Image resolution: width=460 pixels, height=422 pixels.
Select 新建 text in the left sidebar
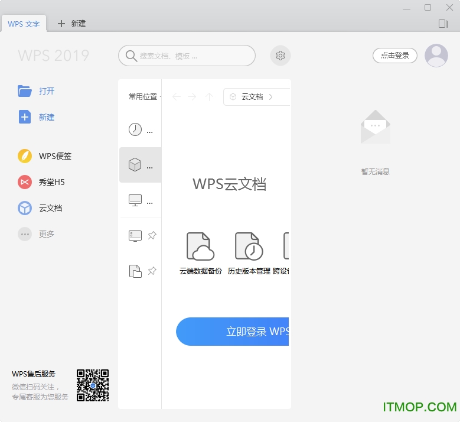[47, 117]
